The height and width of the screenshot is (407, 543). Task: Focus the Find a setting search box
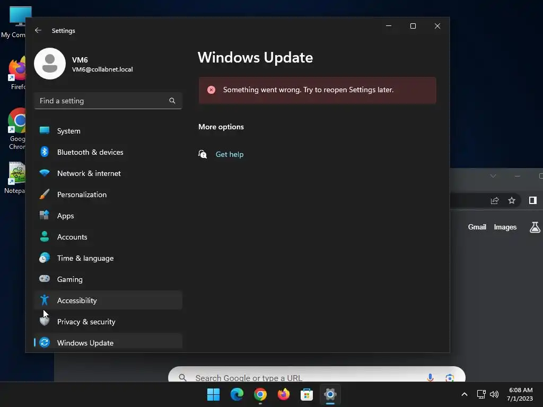pyautogui.click(x=108, y=101)
